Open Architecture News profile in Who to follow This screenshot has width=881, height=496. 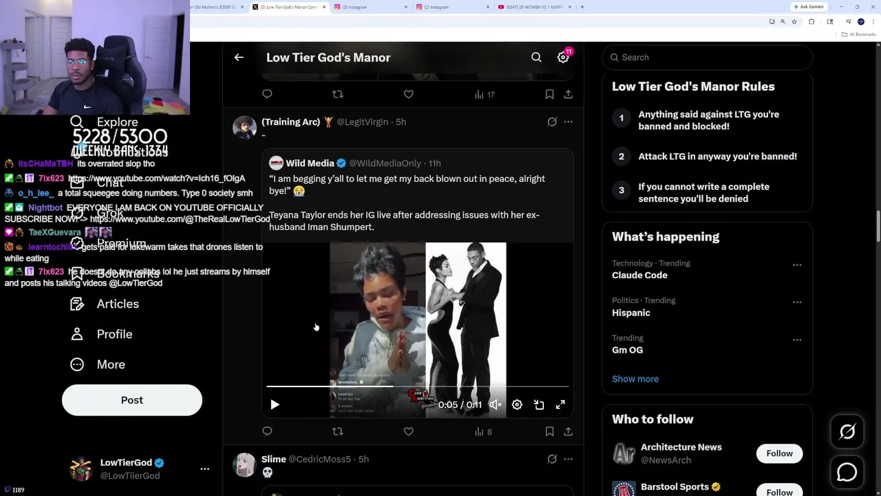681,447
